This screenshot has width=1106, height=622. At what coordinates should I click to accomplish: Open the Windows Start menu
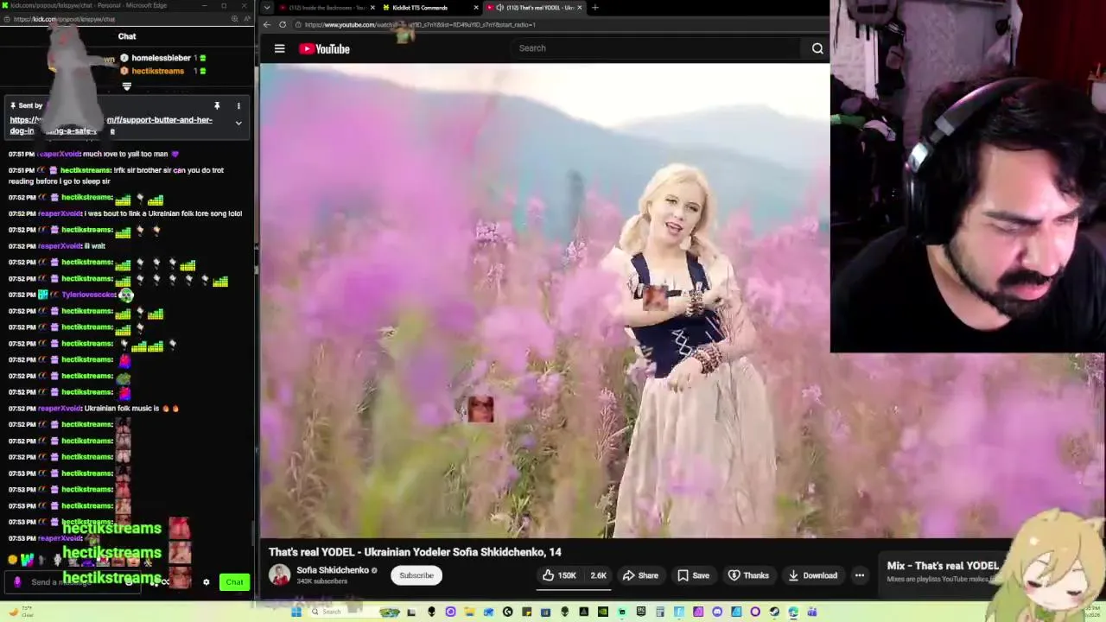click(x=296, y=612)
